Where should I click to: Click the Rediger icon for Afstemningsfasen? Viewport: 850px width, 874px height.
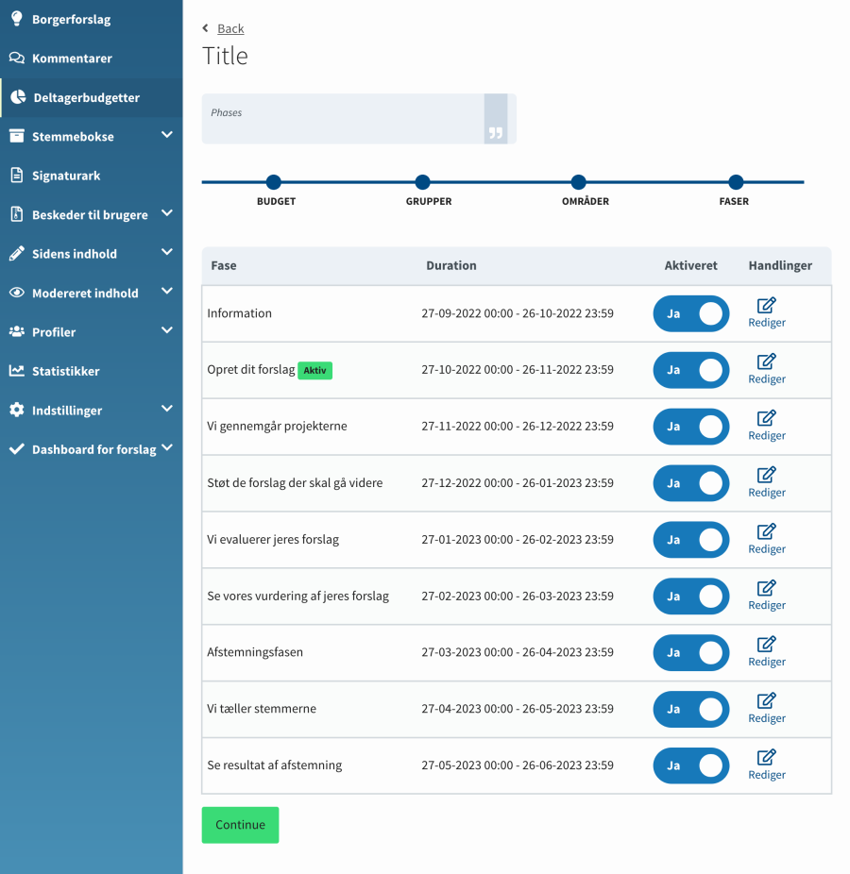click(x=766, y=647)
